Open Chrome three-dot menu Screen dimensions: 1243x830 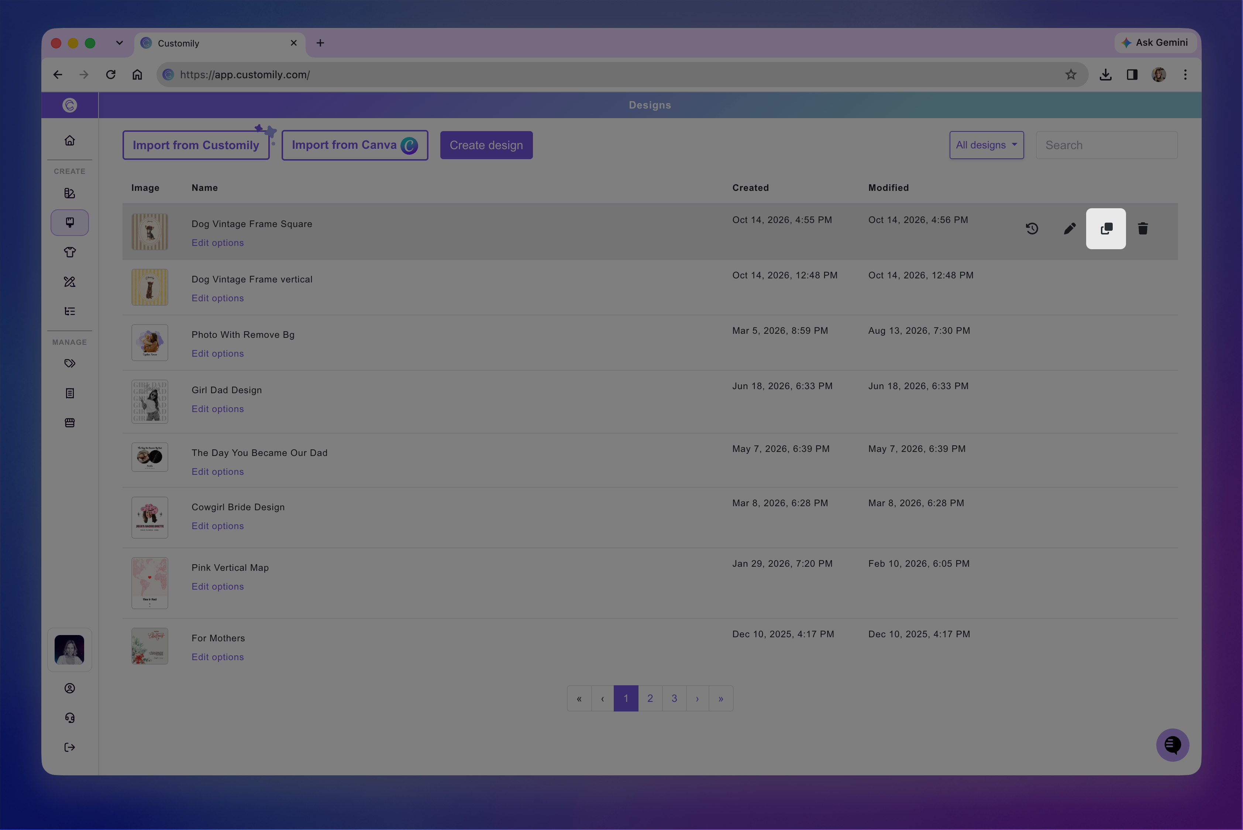[x=1185, y=75]
